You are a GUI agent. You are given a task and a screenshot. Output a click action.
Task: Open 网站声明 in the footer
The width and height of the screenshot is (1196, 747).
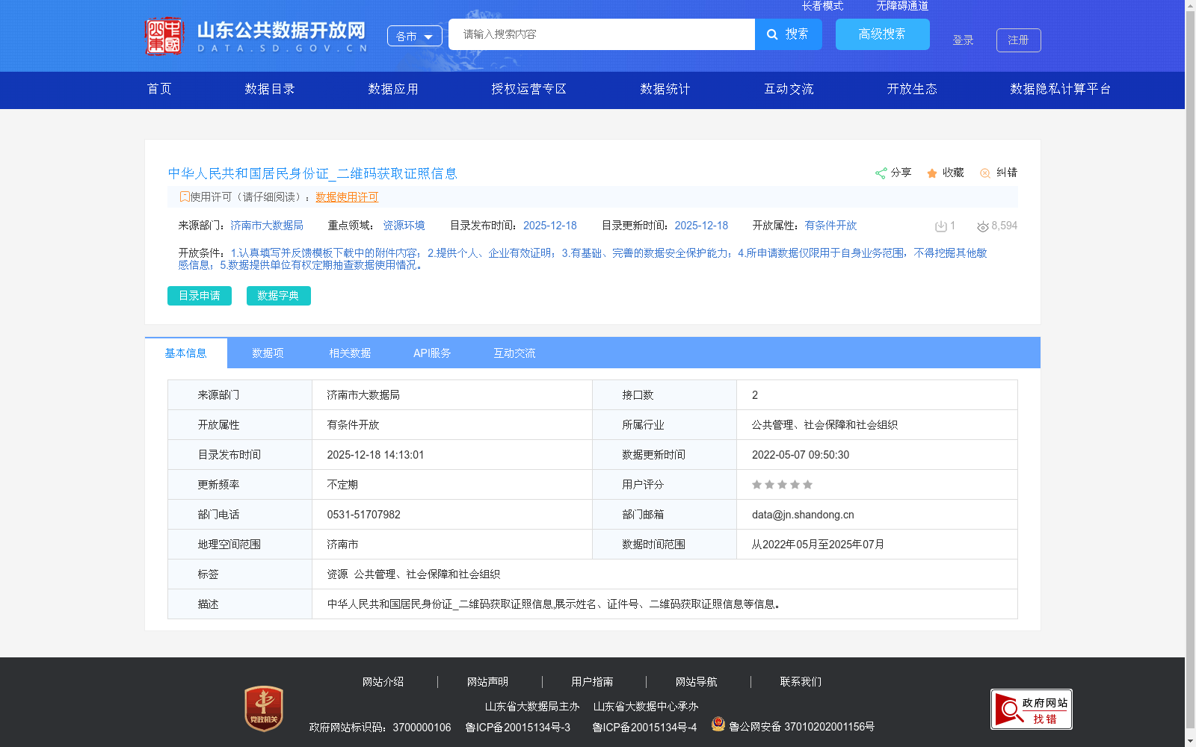[x=488, y=682]
